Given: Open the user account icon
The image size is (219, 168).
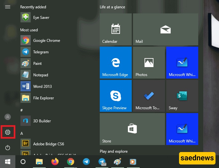Looking at the screenshot, I should pos(8,117).
